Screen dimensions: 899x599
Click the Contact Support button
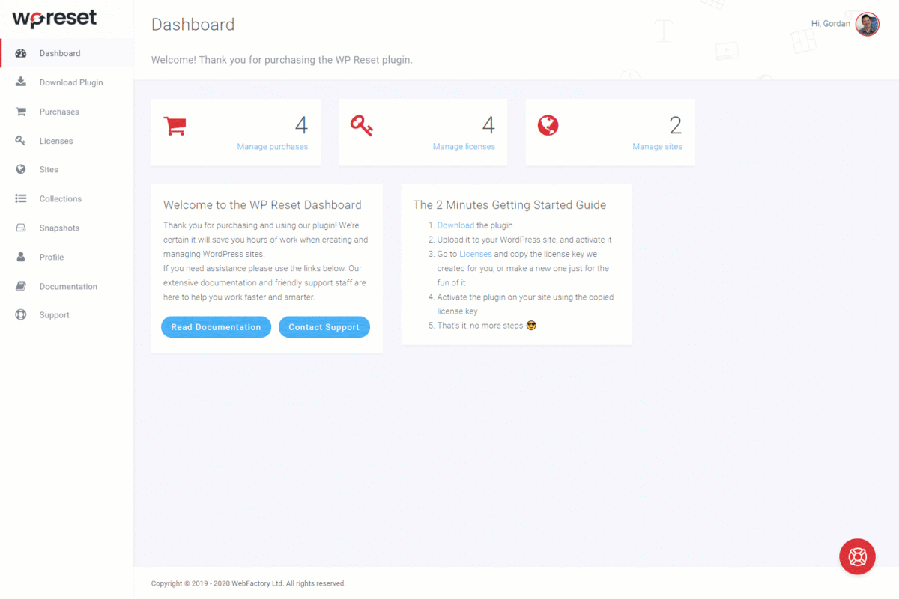324,327
